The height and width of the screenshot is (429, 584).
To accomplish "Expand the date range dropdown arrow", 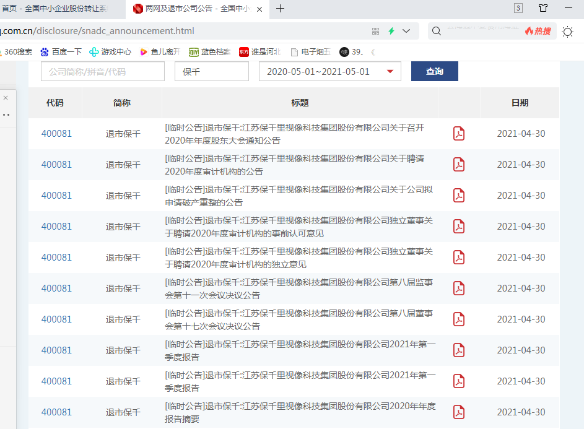I will tap(390, 72).
